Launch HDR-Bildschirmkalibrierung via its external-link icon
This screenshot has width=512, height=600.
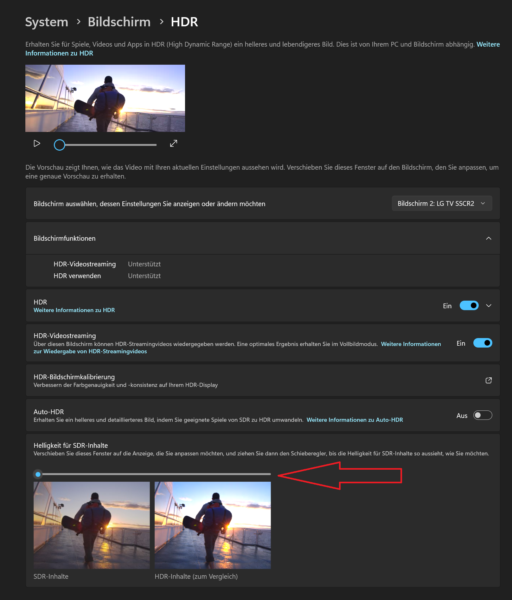(x=488, y=380)
